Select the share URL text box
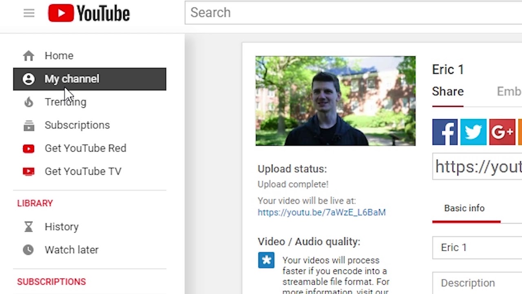The height and width of the screenshot is (294, 522). pyautogui.click(x=477, y=167)
